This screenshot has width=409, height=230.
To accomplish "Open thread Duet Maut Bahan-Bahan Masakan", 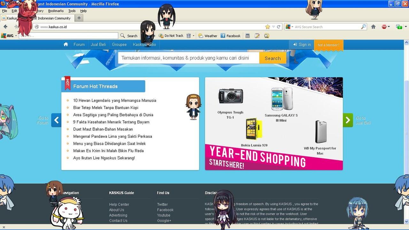I will coord(103,129).
